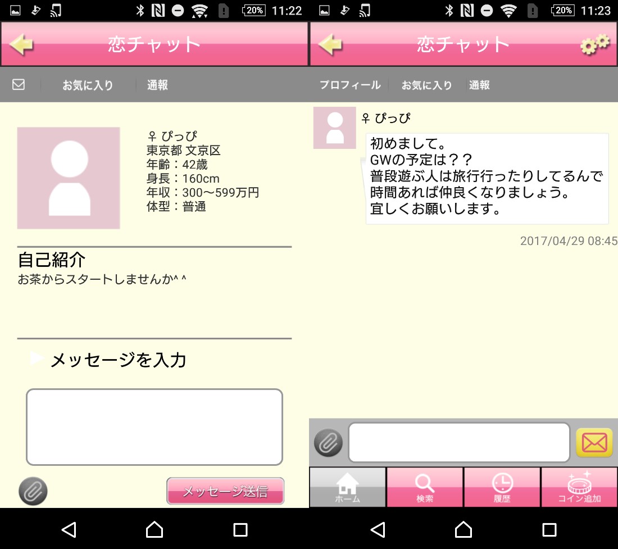This screenshot has height=549, width=618.
Task: Tap Android recents button on right screen
Action: click(x=549, y=530)
